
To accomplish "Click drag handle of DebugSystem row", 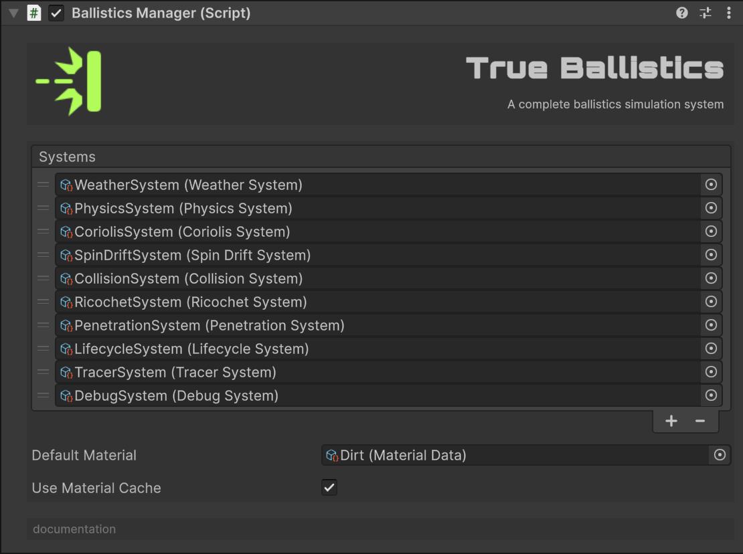I will [43, 395].
